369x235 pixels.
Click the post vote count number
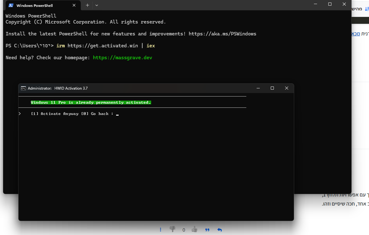(x=184, y=230)
